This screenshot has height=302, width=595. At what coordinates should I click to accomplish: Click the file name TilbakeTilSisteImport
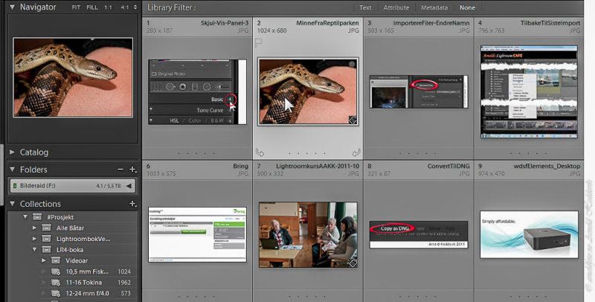550,23
